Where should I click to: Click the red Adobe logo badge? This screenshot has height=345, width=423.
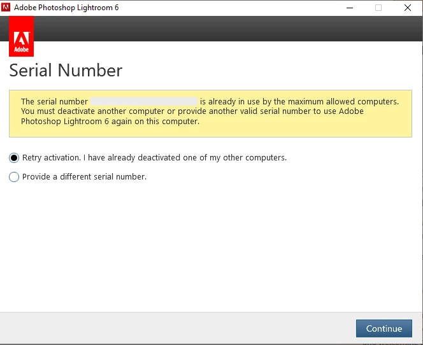click(x=21, y=36)
